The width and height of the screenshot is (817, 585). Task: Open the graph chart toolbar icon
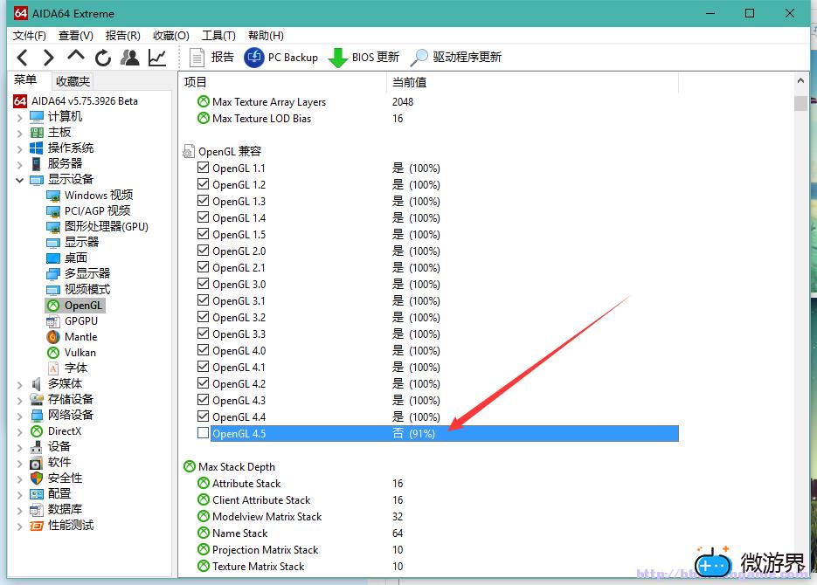coord(157,58)
